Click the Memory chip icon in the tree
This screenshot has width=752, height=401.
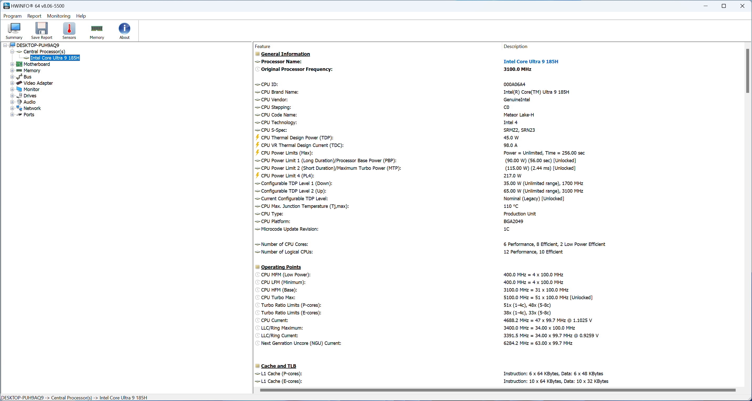coord(19,71)
